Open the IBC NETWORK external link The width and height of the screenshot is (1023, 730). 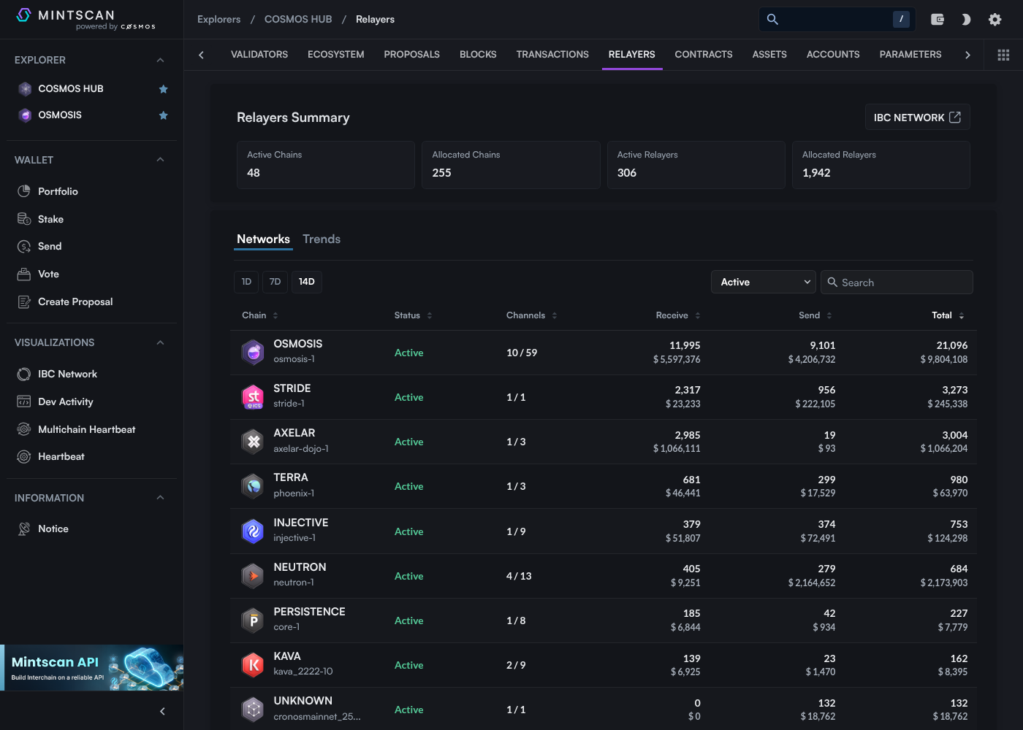917,118
